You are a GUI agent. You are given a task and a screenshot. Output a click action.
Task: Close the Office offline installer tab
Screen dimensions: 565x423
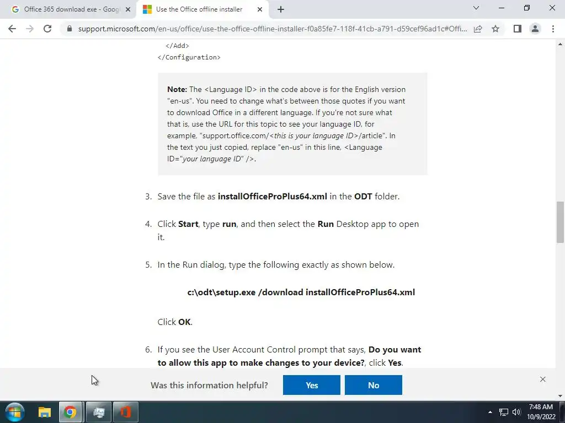click(x=260, y=10)
